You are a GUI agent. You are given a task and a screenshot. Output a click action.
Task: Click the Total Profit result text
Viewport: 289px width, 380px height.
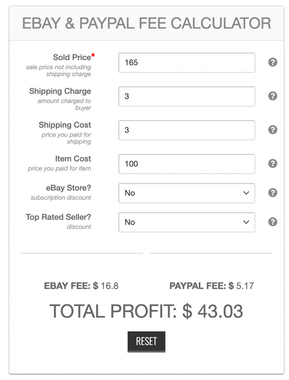(146, 311)
